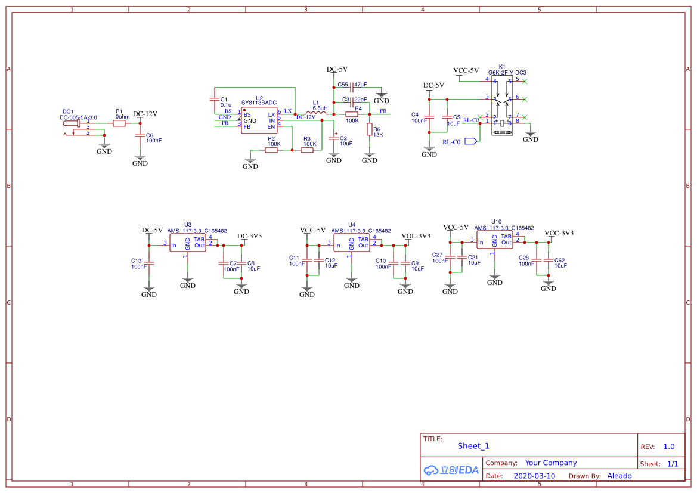This screenshot has width=697, height=493.
Task: Select resistor R2 100K symbol
Action: click(272, 150)
